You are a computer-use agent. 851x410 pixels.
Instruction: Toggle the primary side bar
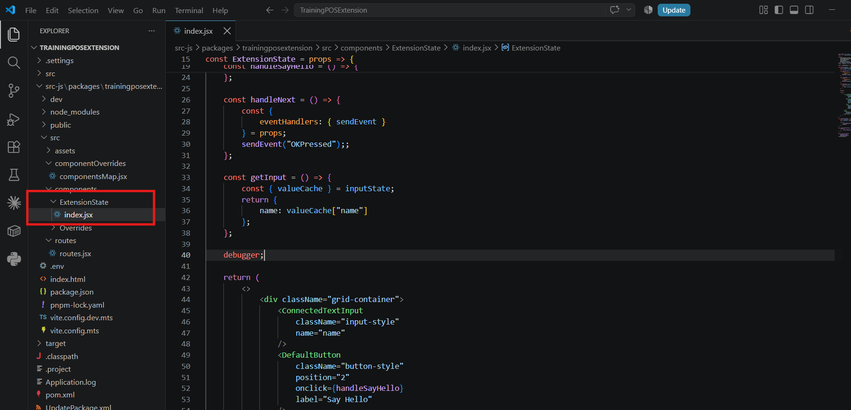point(779,10)
